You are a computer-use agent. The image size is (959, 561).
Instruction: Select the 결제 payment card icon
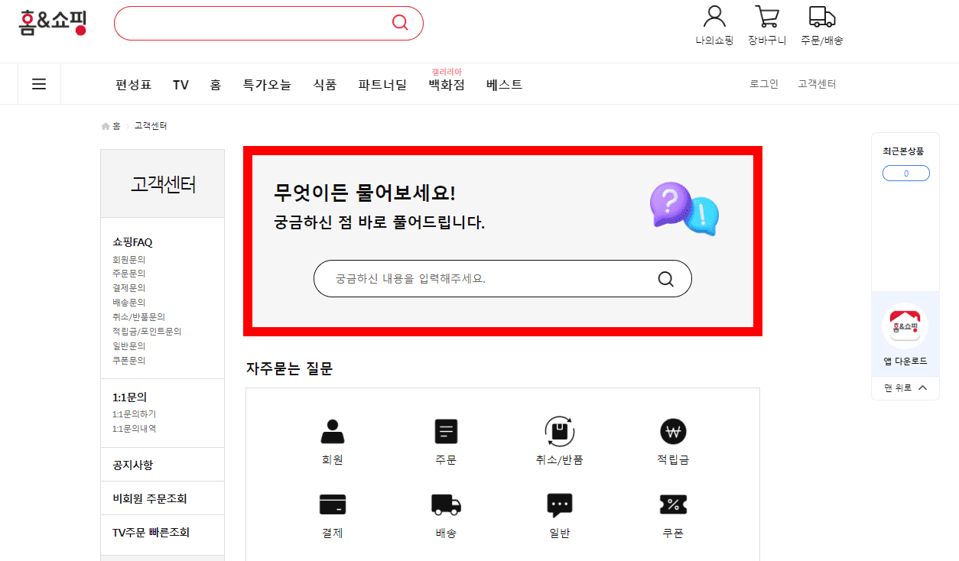pos(332,504)
